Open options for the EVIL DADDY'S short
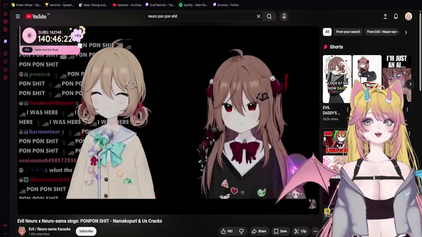This screenshot has height=237, width=422. [347, 109]
